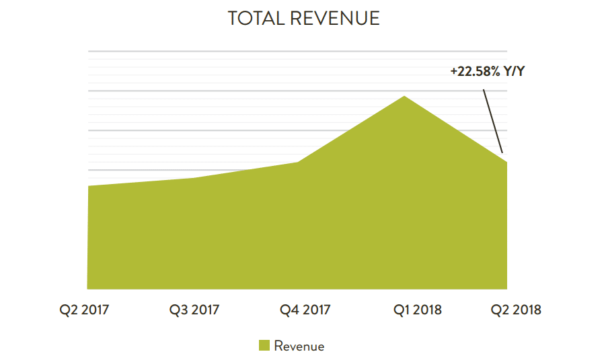Select the Q3 2017 axis label
The width and height of the screenshot is (606, 356).
coord(194,310)
